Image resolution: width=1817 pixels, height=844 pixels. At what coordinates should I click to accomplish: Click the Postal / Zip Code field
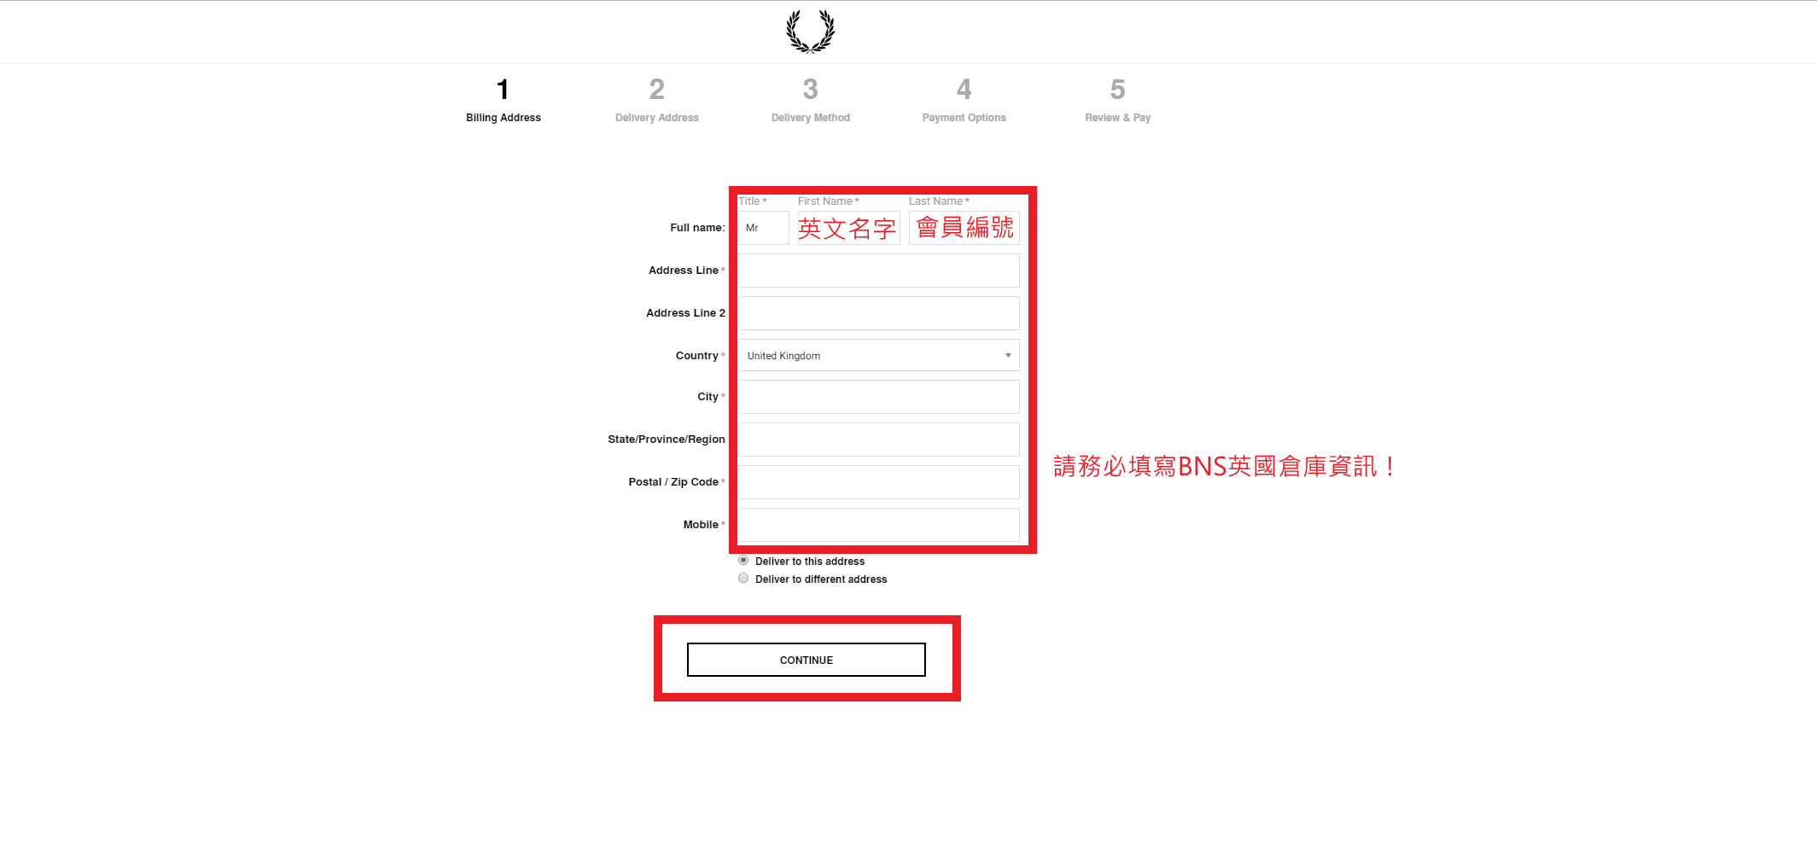878,482
